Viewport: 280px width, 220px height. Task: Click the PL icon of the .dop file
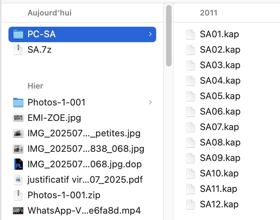pyautogui.click(x=18, y=164)
